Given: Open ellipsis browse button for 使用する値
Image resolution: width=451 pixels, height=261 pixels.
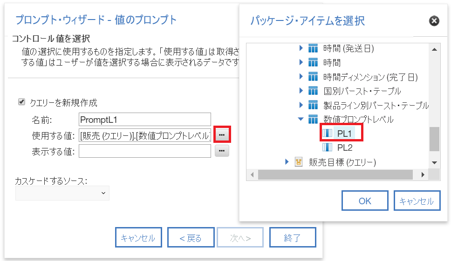Looking at the screenshot, I should coord(222,134).
